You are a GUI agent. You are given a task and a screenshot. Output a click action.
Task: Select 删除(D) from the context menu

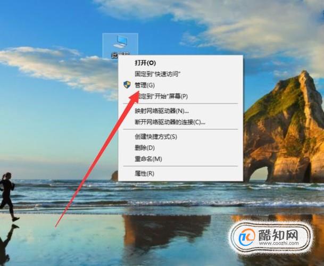145,148
